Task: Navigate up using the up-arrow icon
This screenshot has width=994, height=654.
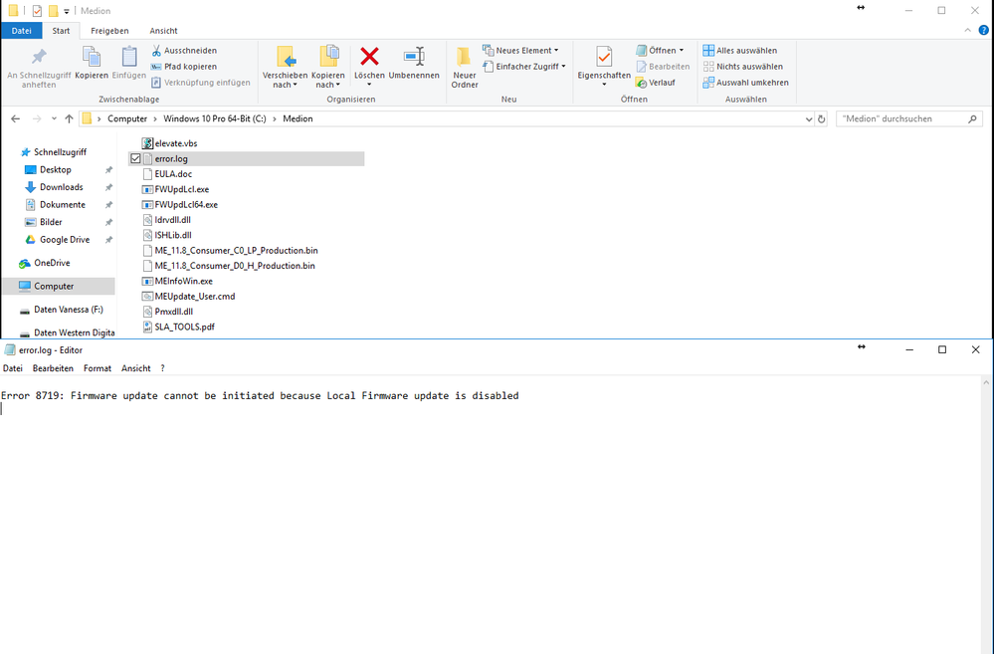Action: pos(68,118)
